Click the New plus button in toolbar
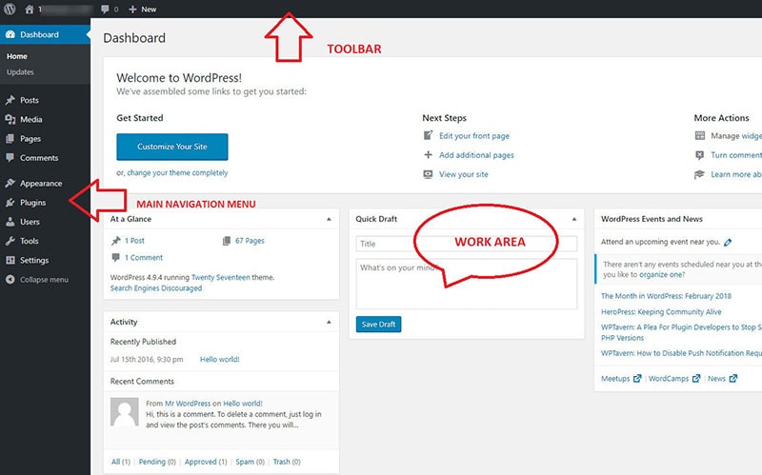The image size is (762, 475). coord(142,10)
